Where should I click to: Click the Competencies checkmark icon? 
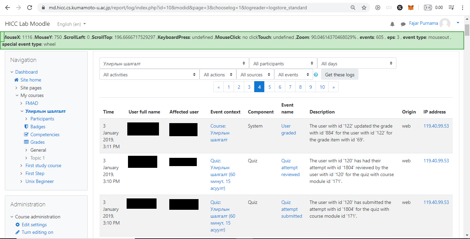tap(26, 134)
